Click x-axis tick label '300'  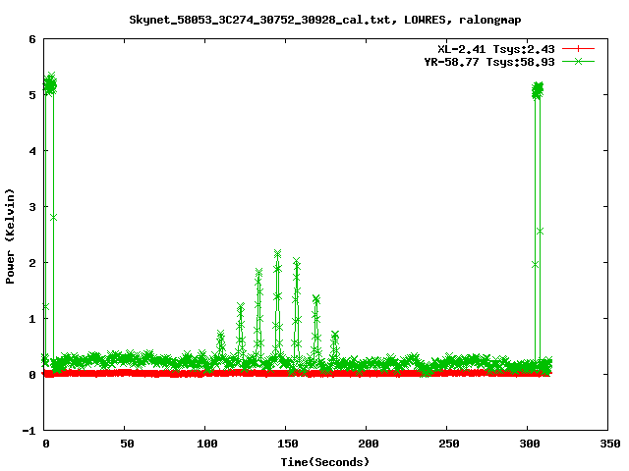pyautogui.click(x=530, y=444)
